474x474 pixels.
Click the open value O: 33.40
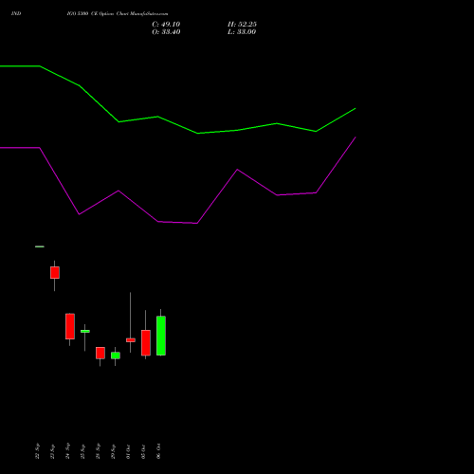click(166, 32)
